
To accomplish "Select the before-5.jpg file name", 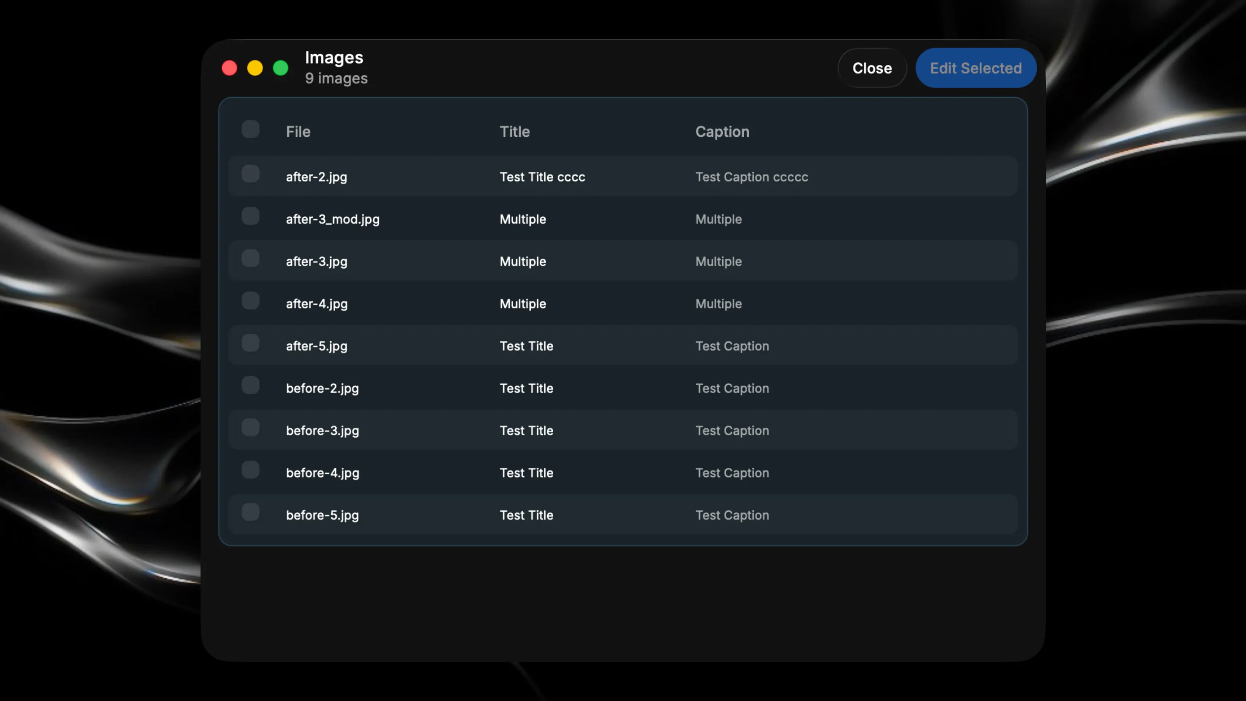I will point(322,515).
